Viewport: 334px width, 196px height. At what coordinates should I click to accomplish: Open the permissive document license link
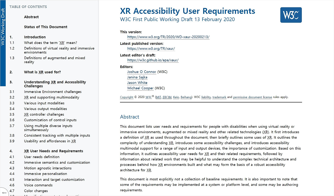coord(252,97)
